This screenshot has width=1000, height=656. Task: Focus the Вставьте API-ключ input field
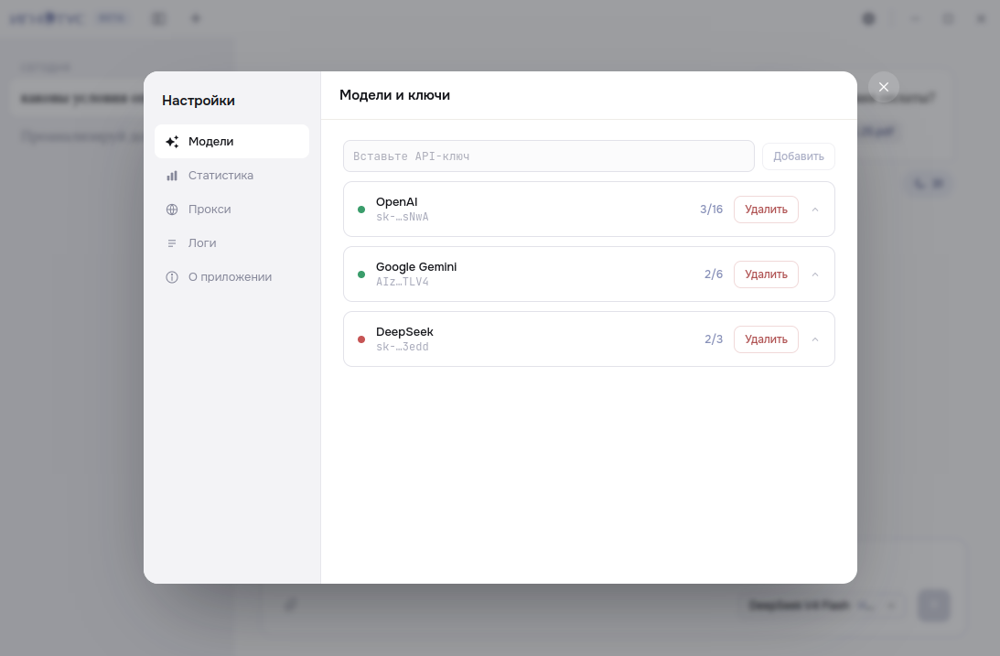[548, 156]
